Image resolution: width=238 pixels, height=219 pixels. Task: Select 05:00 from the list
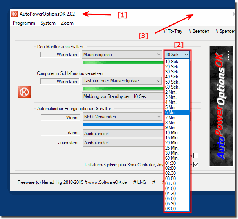pos(177,199)
